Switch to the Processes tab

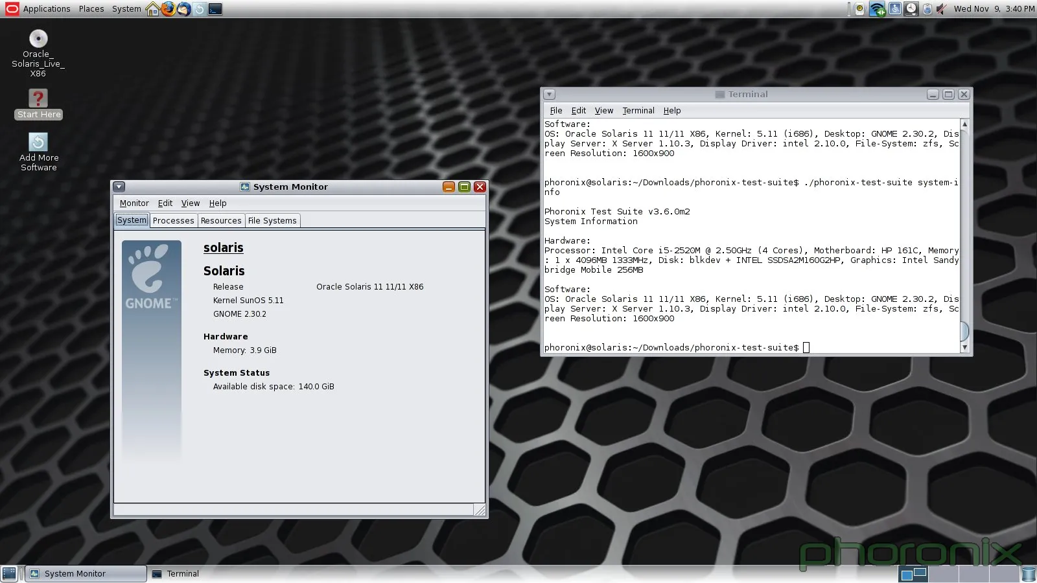[x=173, y=221]
